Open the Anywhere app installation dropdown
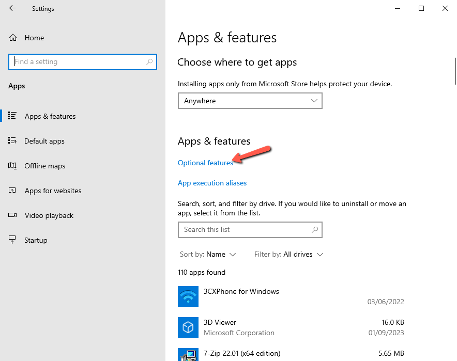Viewport: 457px width, 361px height. (250, 101)
